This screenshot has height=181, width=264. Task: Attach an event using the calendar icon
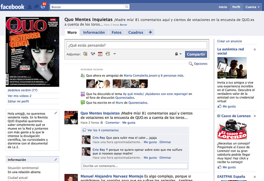[x=100, y=54]
